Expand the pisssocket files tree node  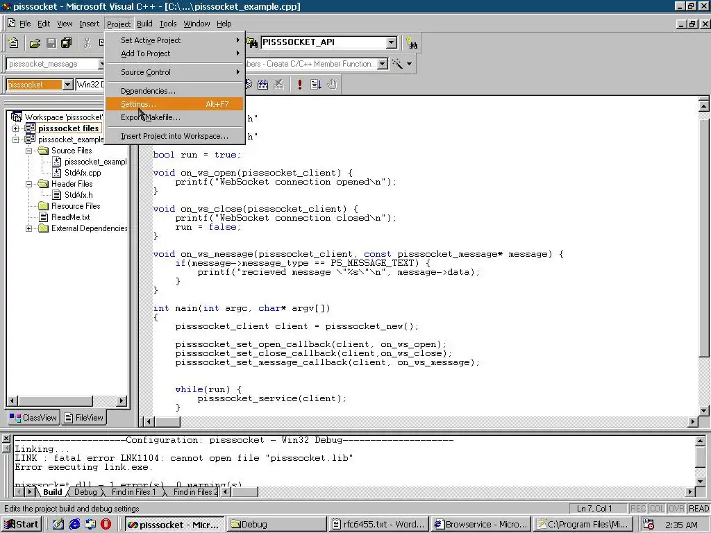click(15, 128)
